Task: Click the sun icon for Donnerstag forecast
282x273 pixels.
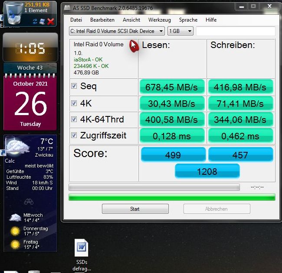Action: click(x=16, y=231)
